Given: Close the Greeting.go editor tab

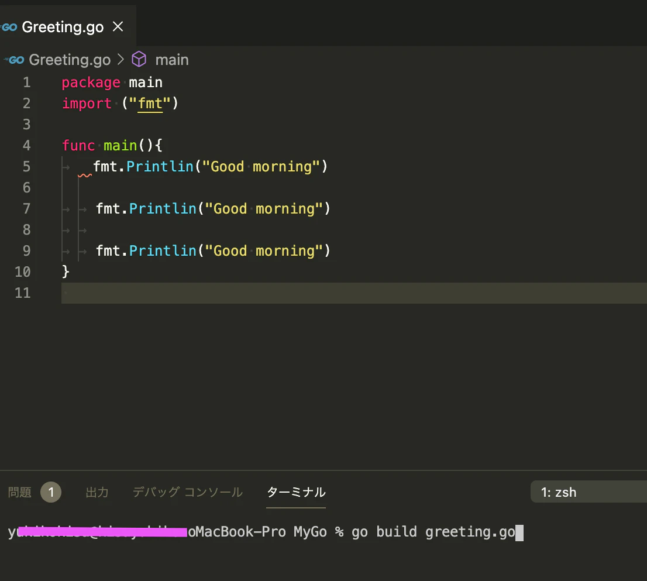Looking at the screenshot, I should pyautogui.click(x=118, y=27).
